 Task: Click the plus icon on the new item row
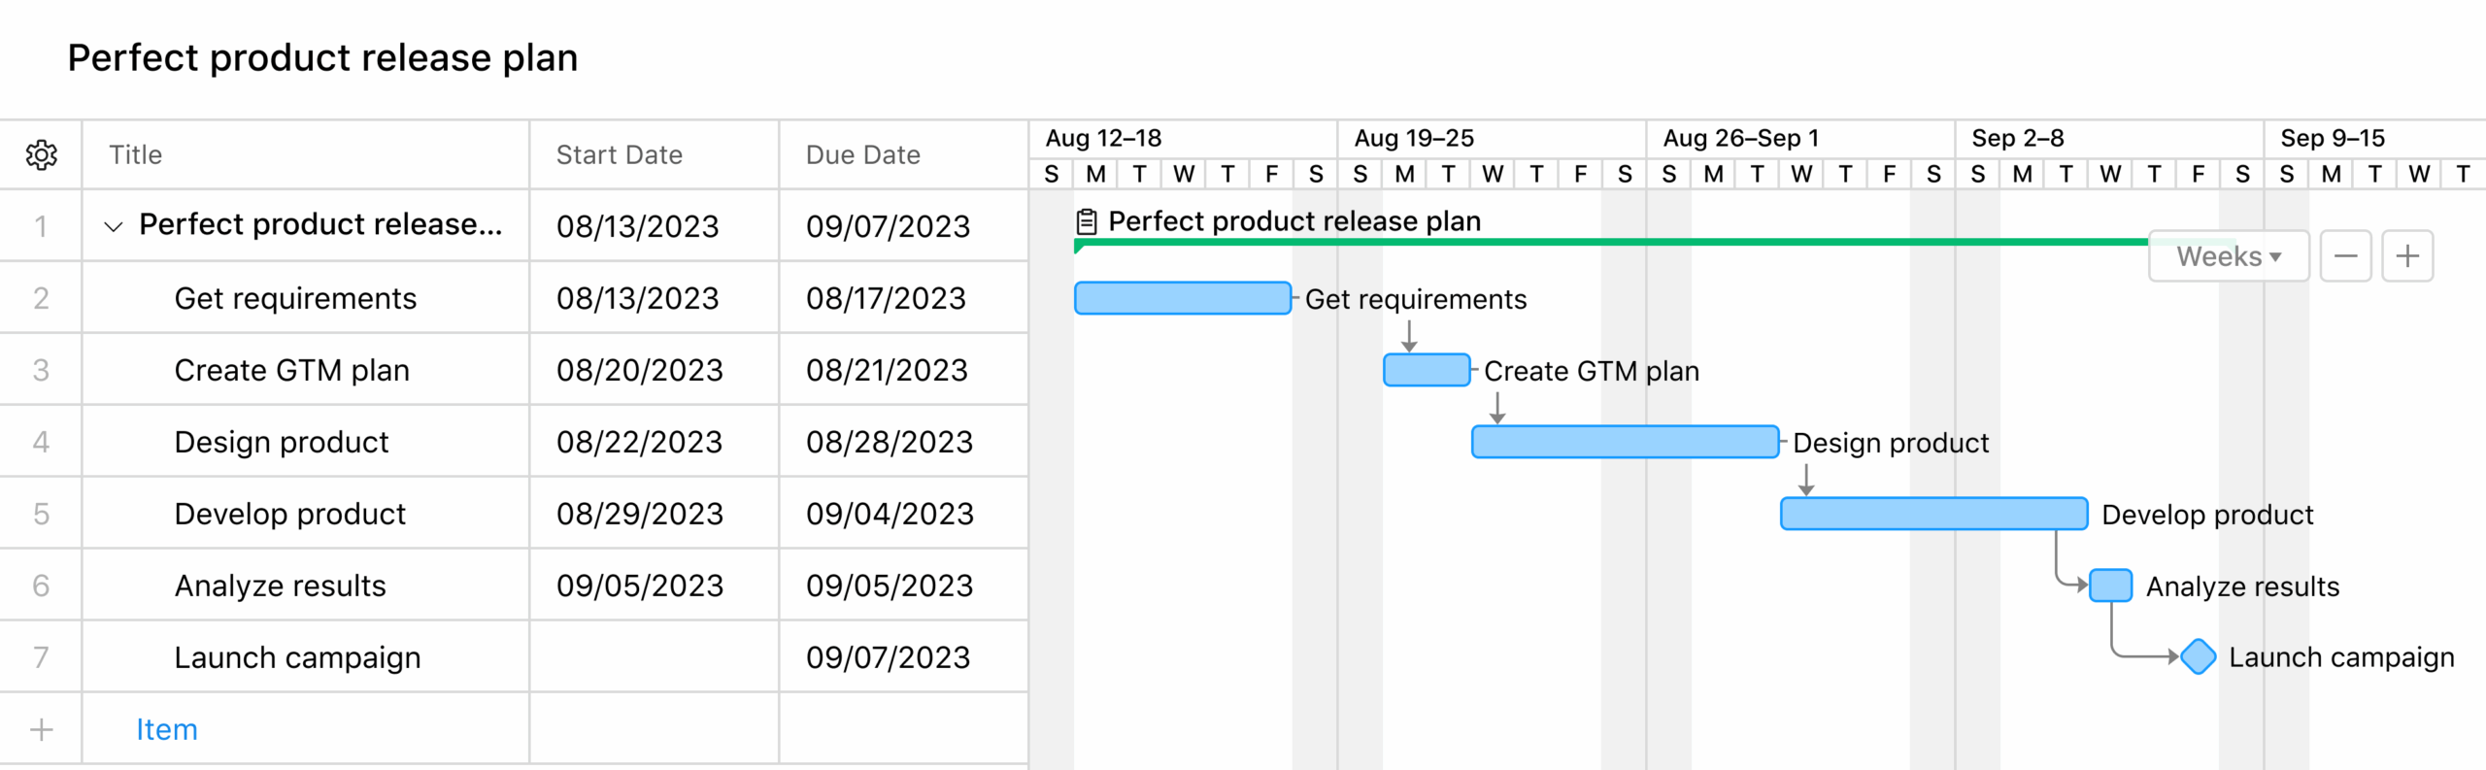(40, 728)
